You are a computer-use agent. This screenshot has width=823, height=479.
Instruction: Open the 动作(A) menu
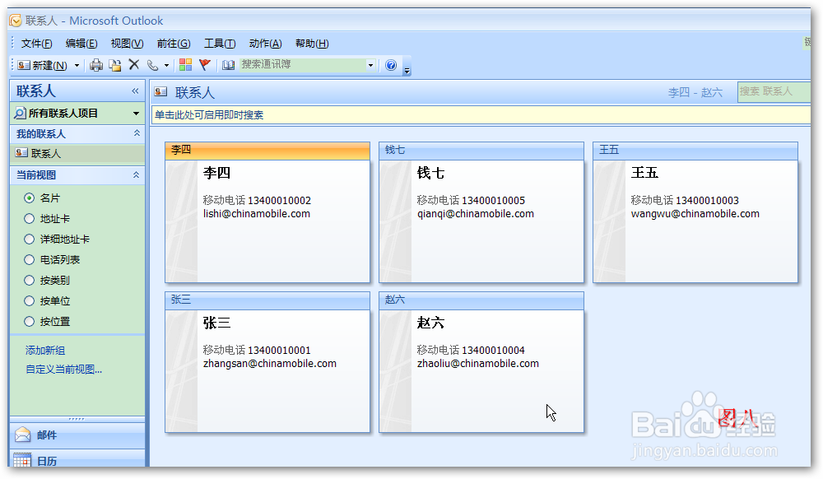(263, 43)
